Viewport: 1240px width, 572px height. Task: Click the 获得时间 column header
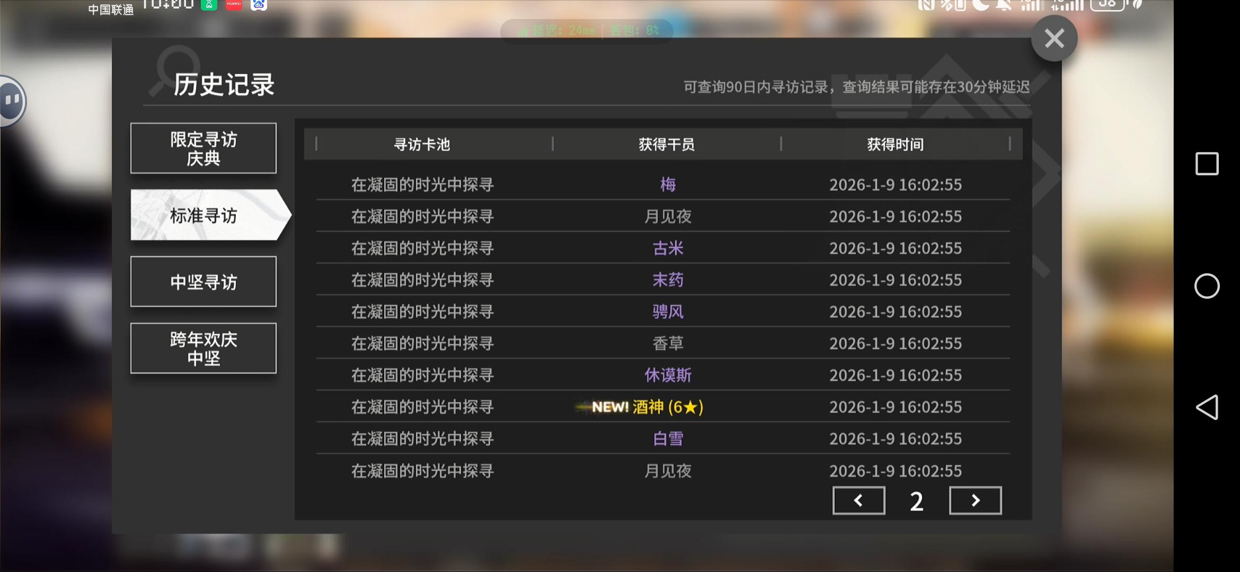coord(895,144)
